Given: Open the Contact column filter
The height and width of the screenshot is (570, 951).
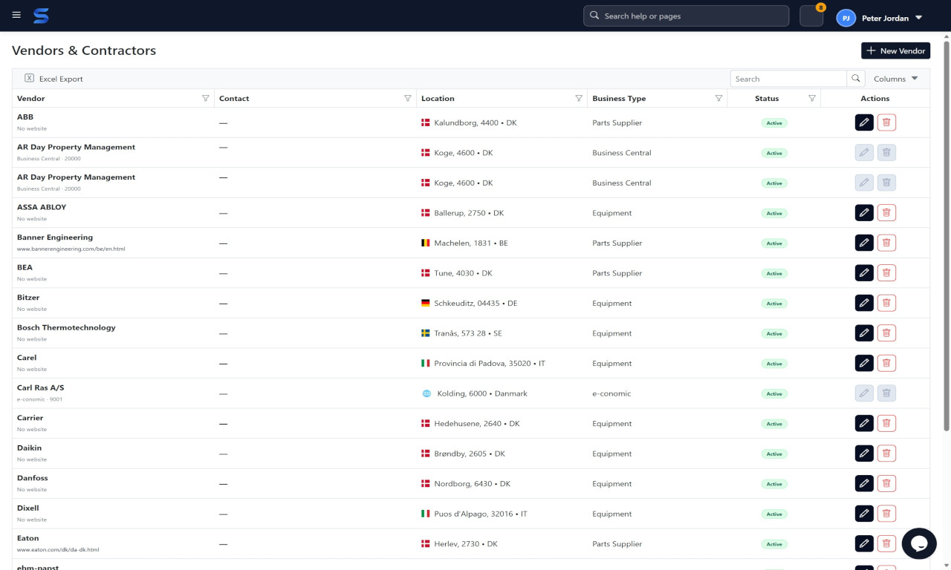Looking at the screenshot, I should pyautogui.click(x=407, y=98).
